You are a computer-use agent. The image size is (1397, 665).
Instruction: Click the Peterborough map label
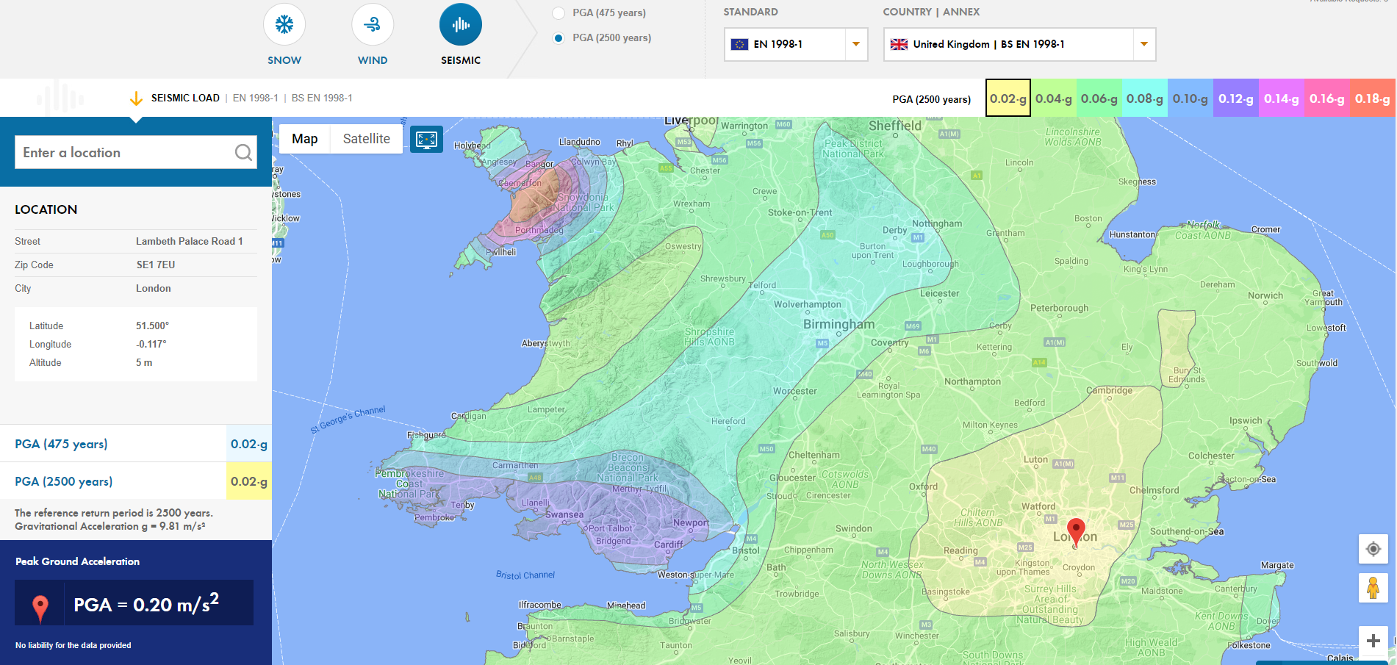point(1060,308)
